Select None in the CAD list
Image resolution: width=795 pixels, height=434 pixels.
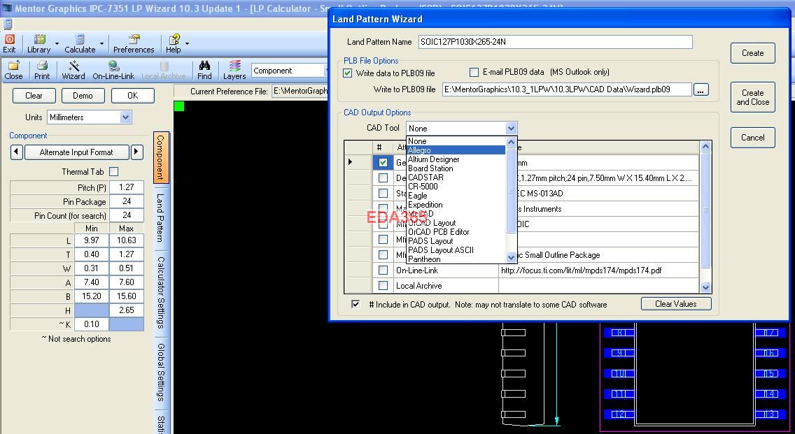click(x=456, y=141)
